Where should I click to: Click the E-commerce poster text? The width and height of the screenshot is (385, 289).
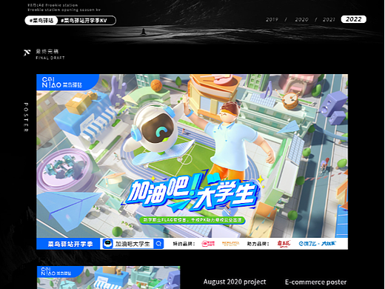click(x=316, y=282)
